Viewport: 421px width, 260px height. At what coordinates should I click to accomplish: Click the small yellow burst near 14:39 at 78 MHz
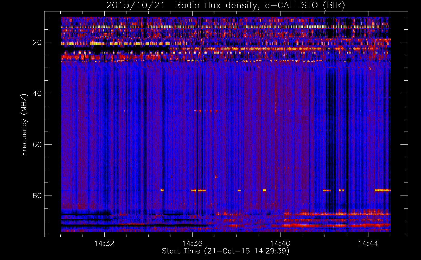tap(264, 190)
